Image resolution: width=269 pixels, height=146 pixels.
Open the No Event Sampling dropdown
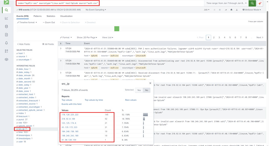pyautogui.click(x=96, y=10)
